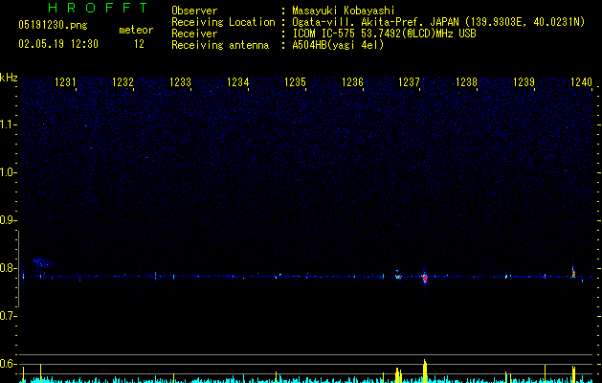
Task: Click the meteor count value 12
Action: coord(139,44)
